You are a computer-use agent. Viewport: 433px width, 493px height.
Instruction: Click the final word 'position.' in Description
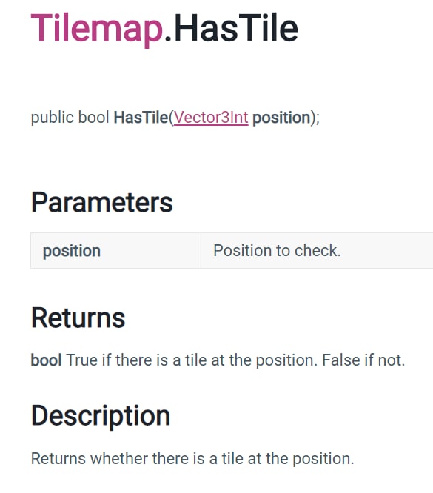tap(323, 459)
